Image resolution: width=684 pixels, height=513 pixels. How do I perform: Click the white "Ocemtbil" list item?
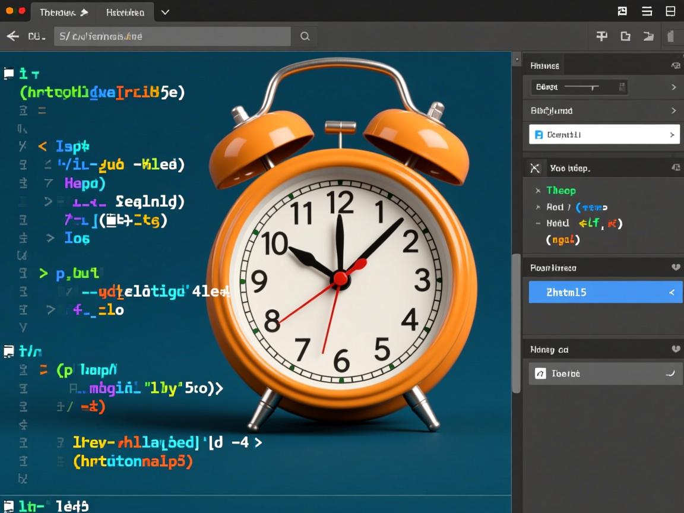[x=604, y=135]
